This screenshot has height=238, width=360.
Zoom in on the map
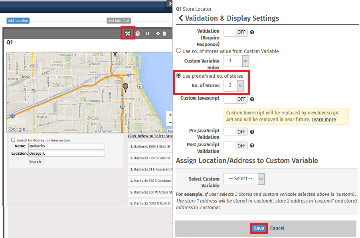pyautogui.click(x=170, y=115)
